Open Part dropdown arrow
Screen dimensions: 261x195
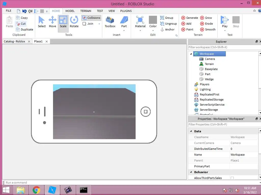[x=124, y=30]
